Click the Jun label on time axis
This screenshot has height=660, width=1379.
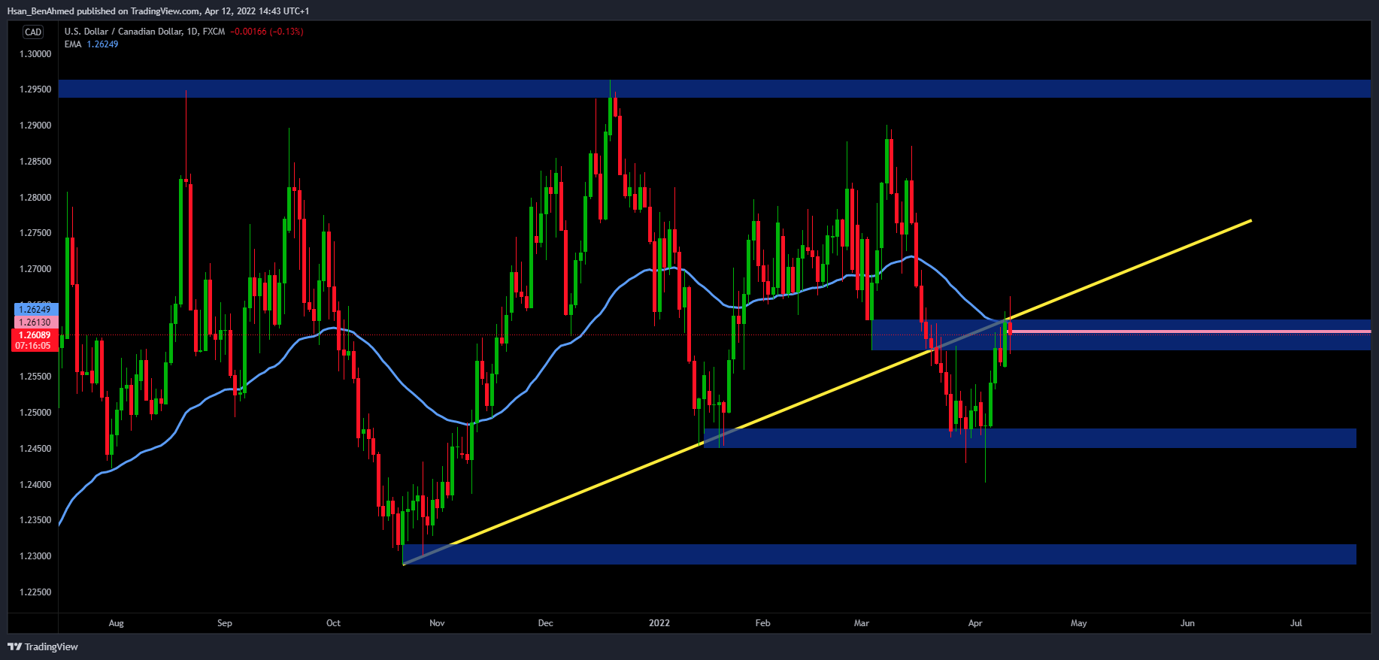click(x=1188, y=623)
